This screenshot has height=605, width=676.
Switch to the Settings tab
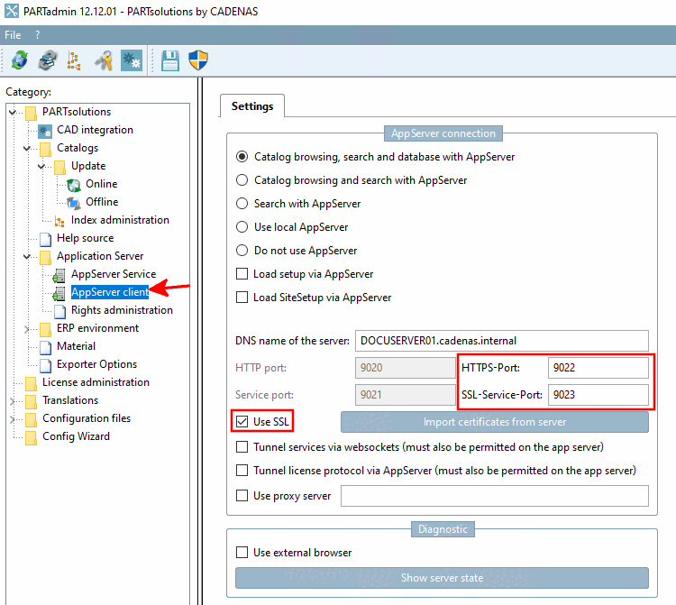(252, 106)
